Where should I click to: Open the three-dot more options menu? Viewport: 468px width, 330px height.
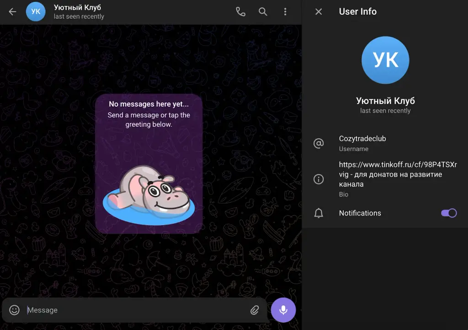[x=285, y=11]
